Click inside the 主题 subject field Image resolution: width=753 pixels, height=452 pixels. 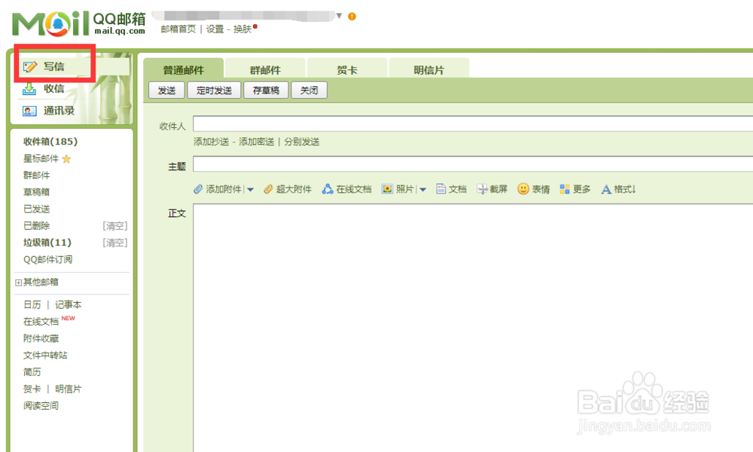click(376, 164)
